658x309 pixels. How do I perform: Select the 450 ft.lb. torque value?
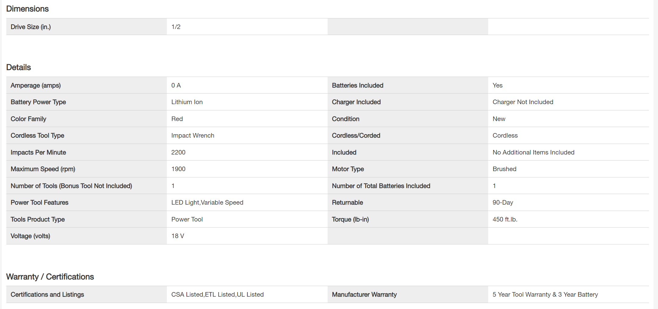point(505,219)
